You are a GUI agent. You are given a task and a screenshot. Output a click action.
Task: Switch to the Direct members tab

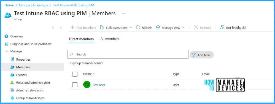point(81,39)
